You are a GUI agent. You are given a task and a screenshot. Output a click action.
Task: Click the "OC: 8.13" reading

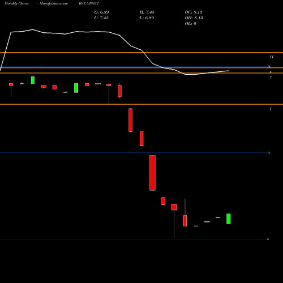[194, 12]
